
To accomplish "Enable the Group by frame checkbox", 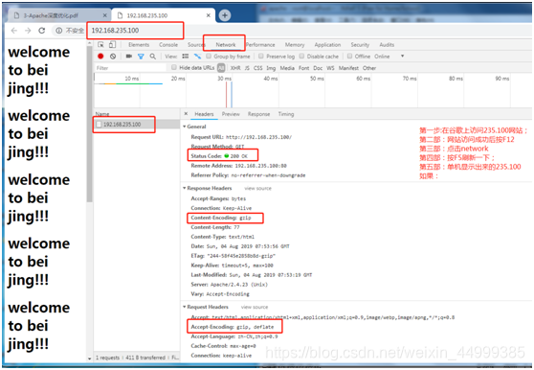I will click(209, 56).
